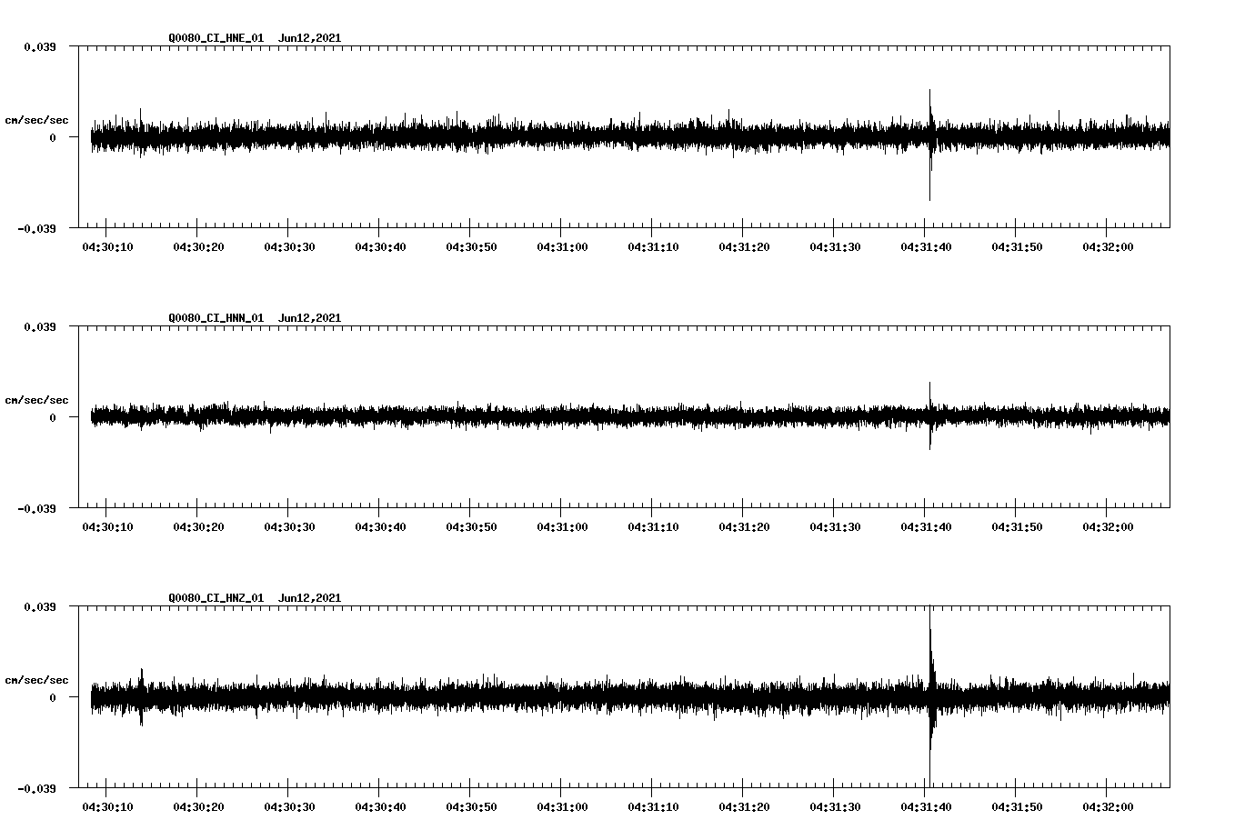Click the 04:30:30 time label under the HNE plot

[288, 246]
